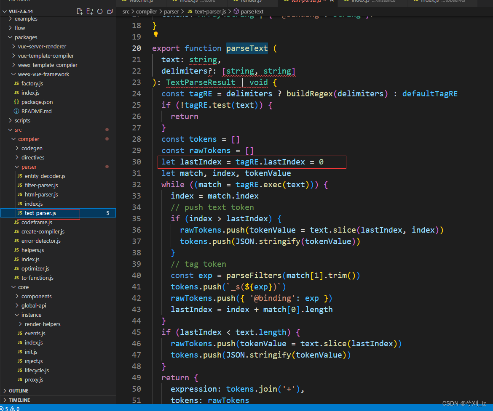Collapse all folders in Explorer
This screenshot has width=493, height=411.
click(x=110, y=11)
